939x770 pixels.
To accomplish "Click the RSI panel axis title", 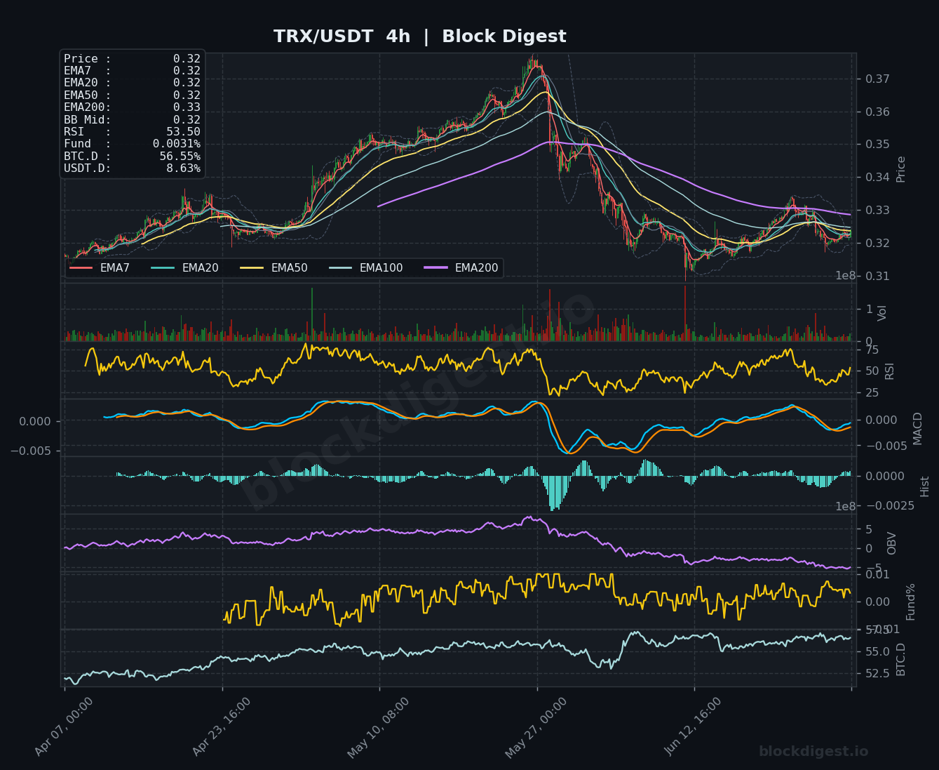I will pos(890,371).
